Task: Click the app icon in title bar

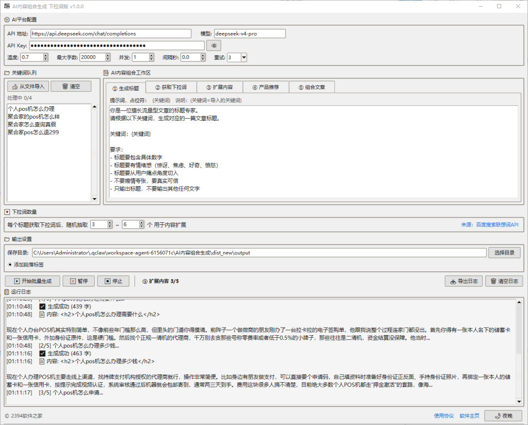Action: point(7,6)
